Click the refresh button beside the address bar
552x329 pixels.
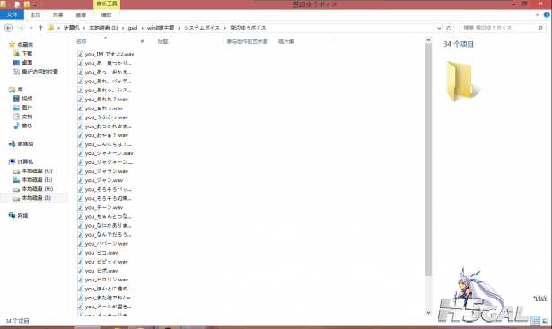449,28
